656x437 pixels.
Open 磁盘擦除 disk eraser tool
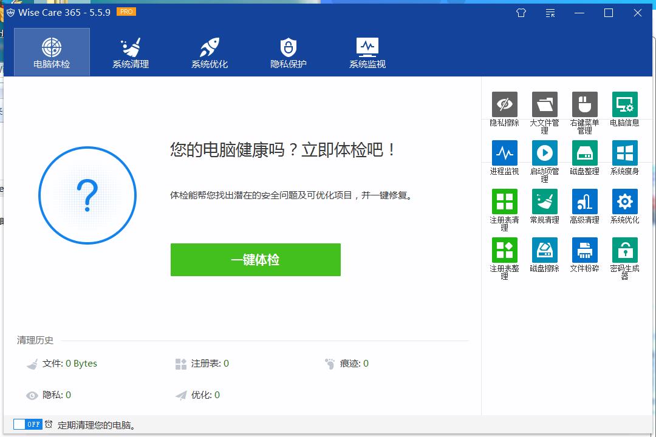coord(544,249)
